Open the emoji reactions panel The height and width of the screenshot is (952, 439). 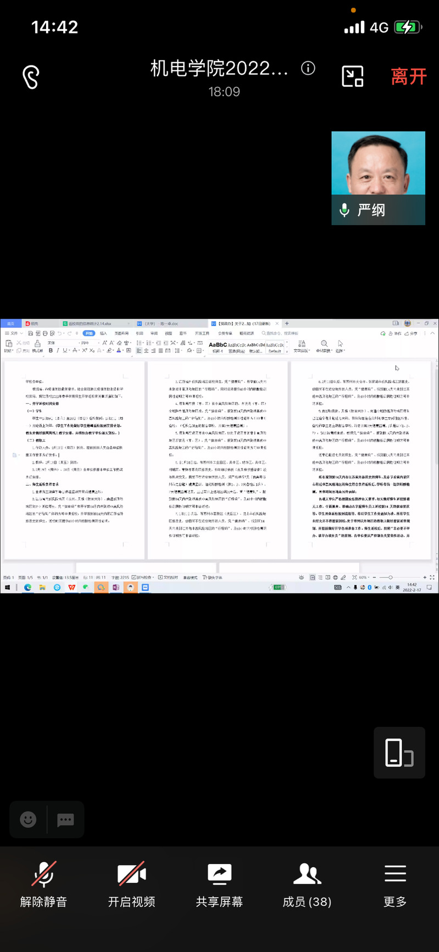[28, 819]
